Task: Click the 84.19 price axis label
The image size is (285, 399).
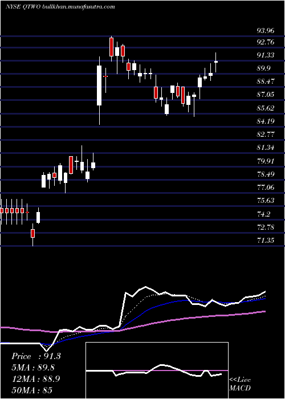Action: point(266,121)
